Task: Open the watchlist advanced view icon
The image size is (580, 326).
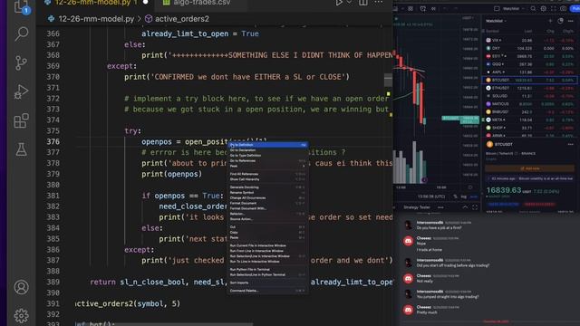Action: click(x=560, y=21)
